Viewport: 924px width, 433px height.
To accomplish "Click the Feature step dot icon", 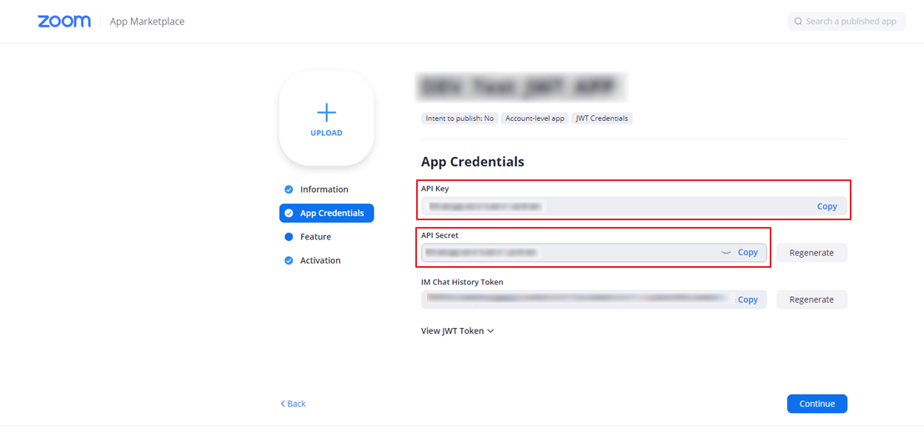I will point(289,237).
